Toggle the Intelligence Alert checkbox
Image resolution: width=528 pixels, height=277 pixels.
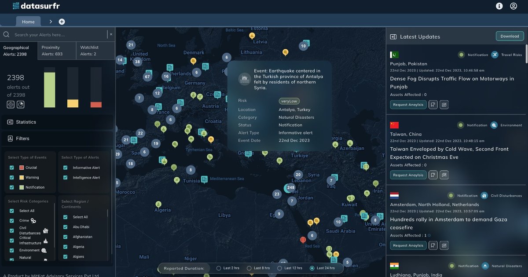[65, 178]
